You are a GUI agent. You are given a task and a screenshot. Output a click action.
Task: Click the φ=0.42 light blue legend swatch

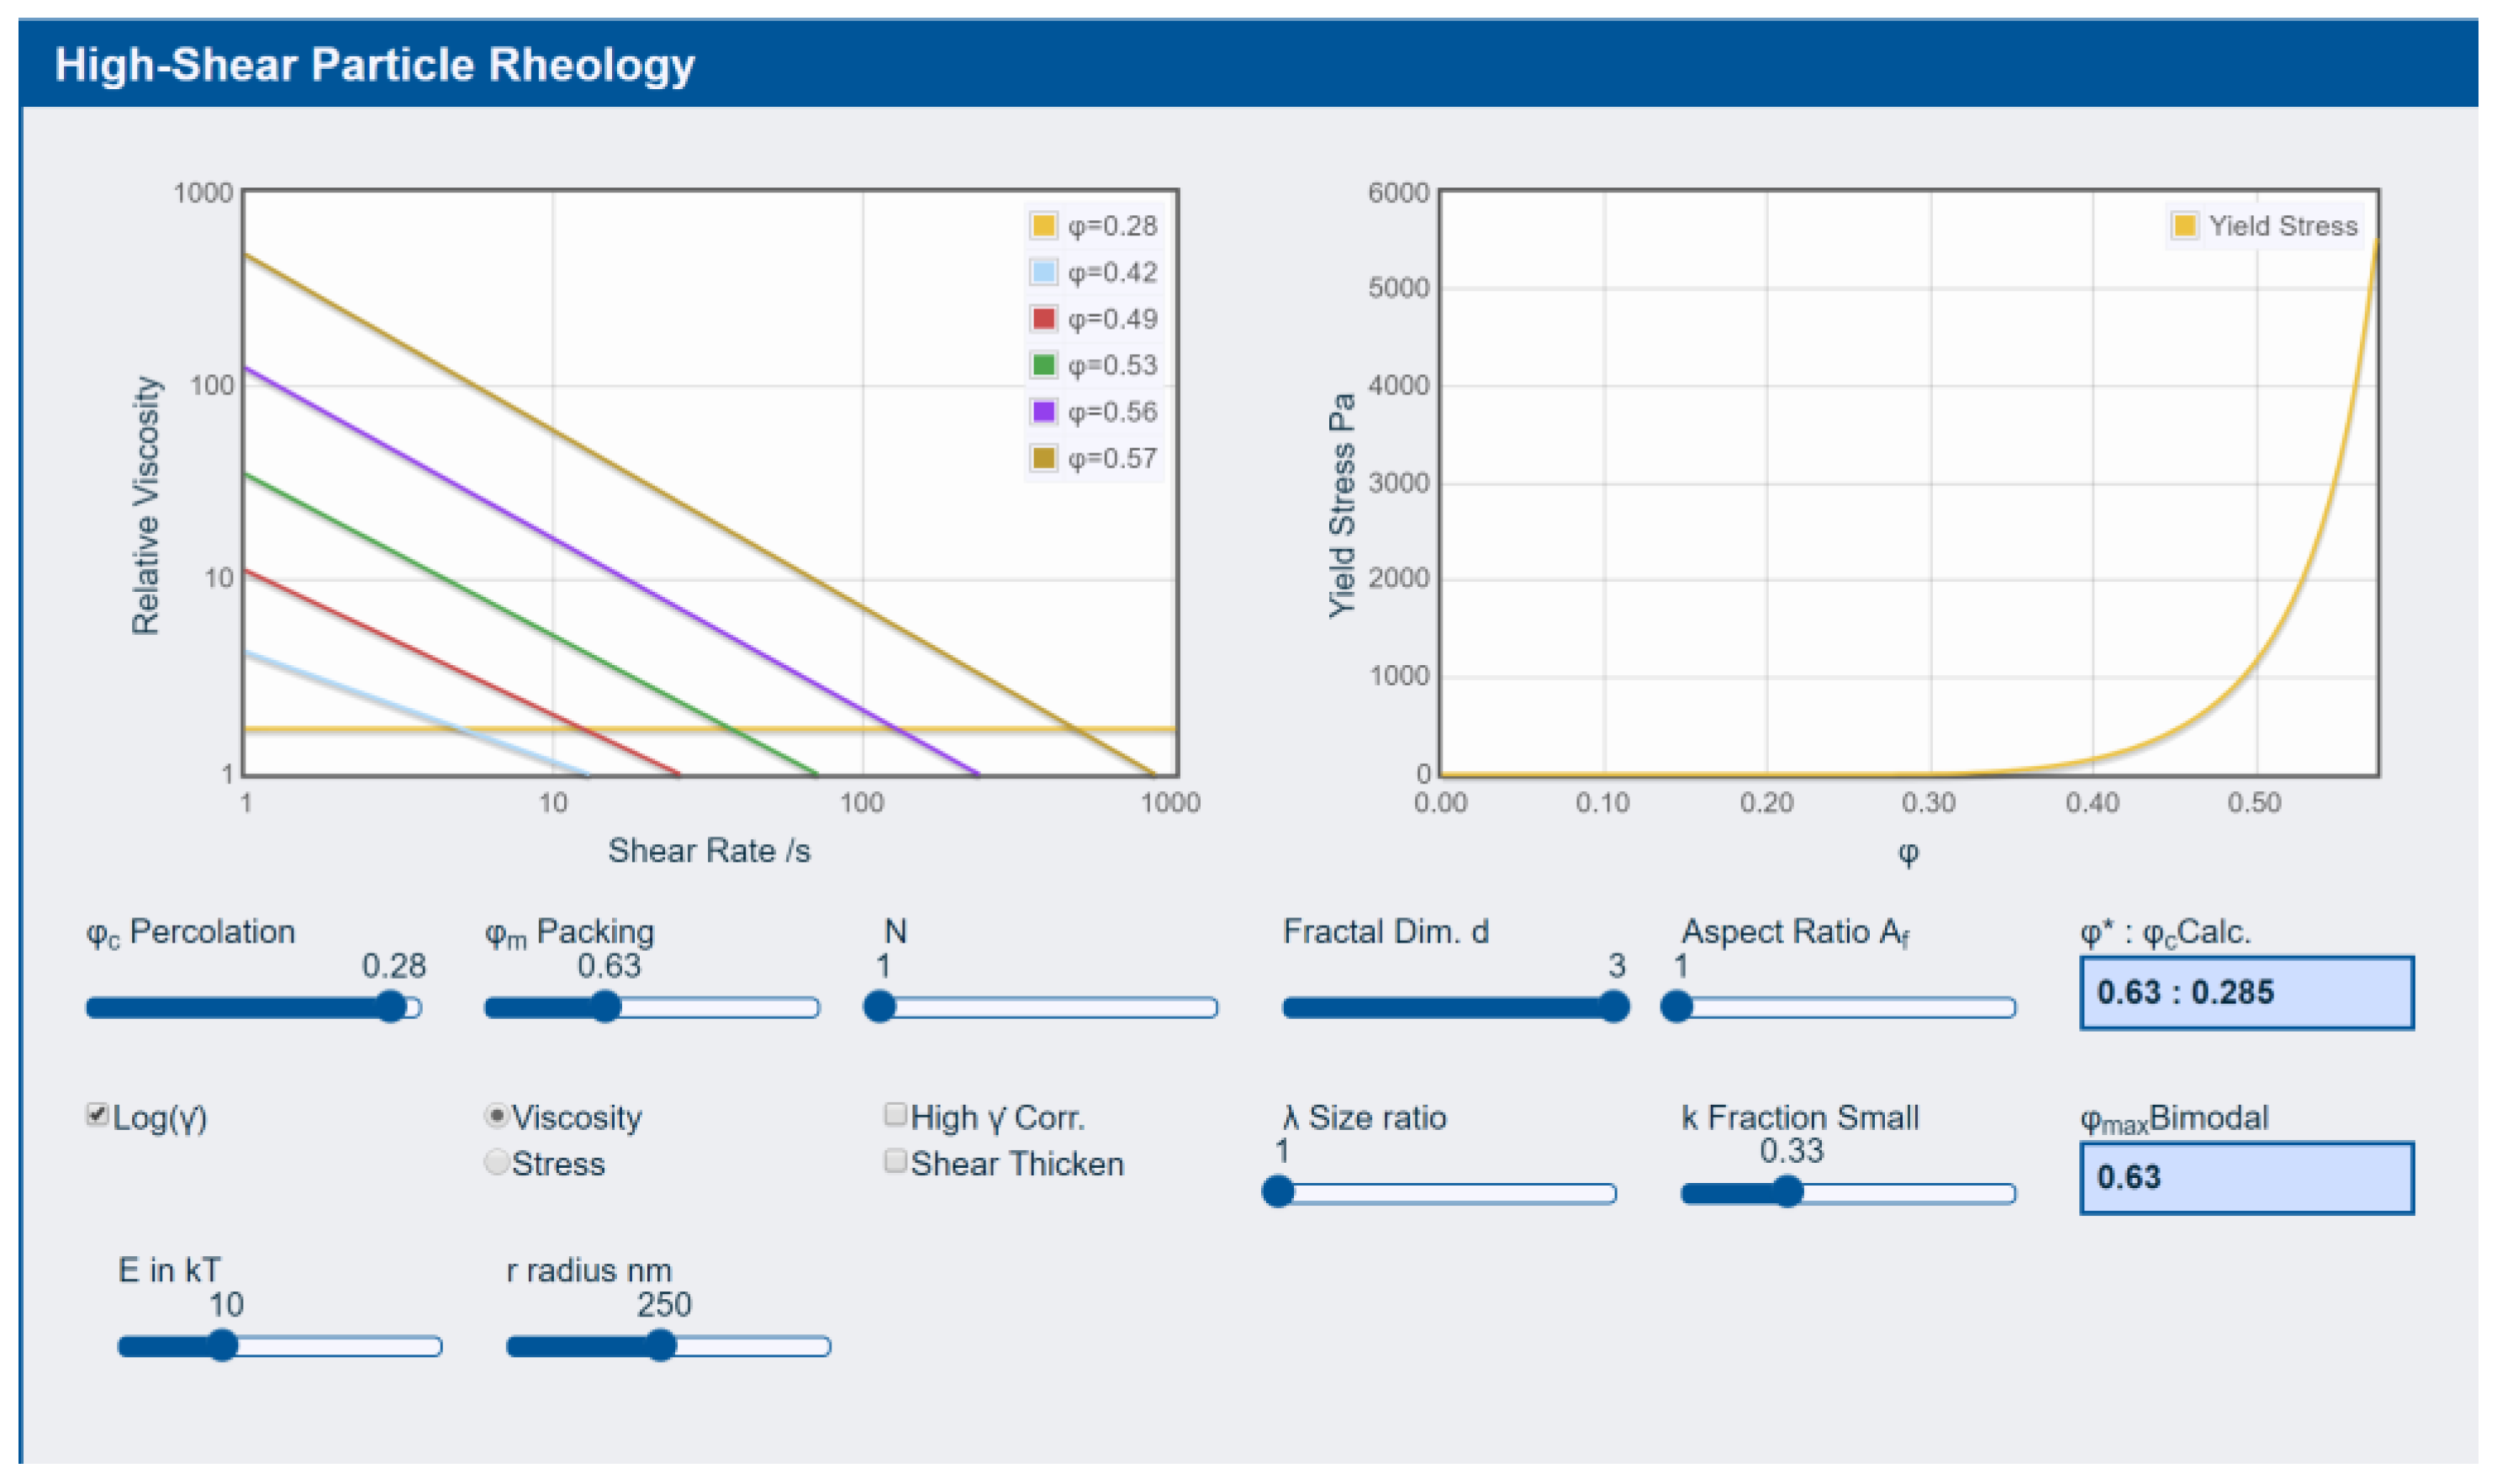tap(1043, 271)
